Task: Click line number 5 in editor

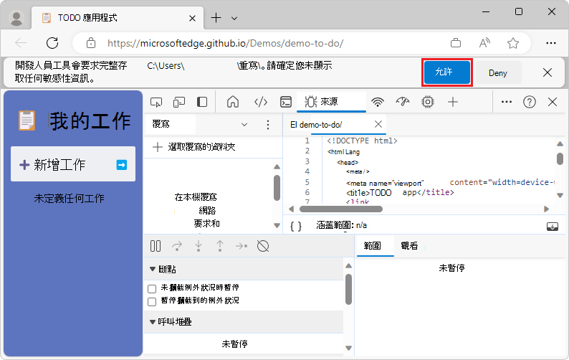Action: [x=307, y=182]
